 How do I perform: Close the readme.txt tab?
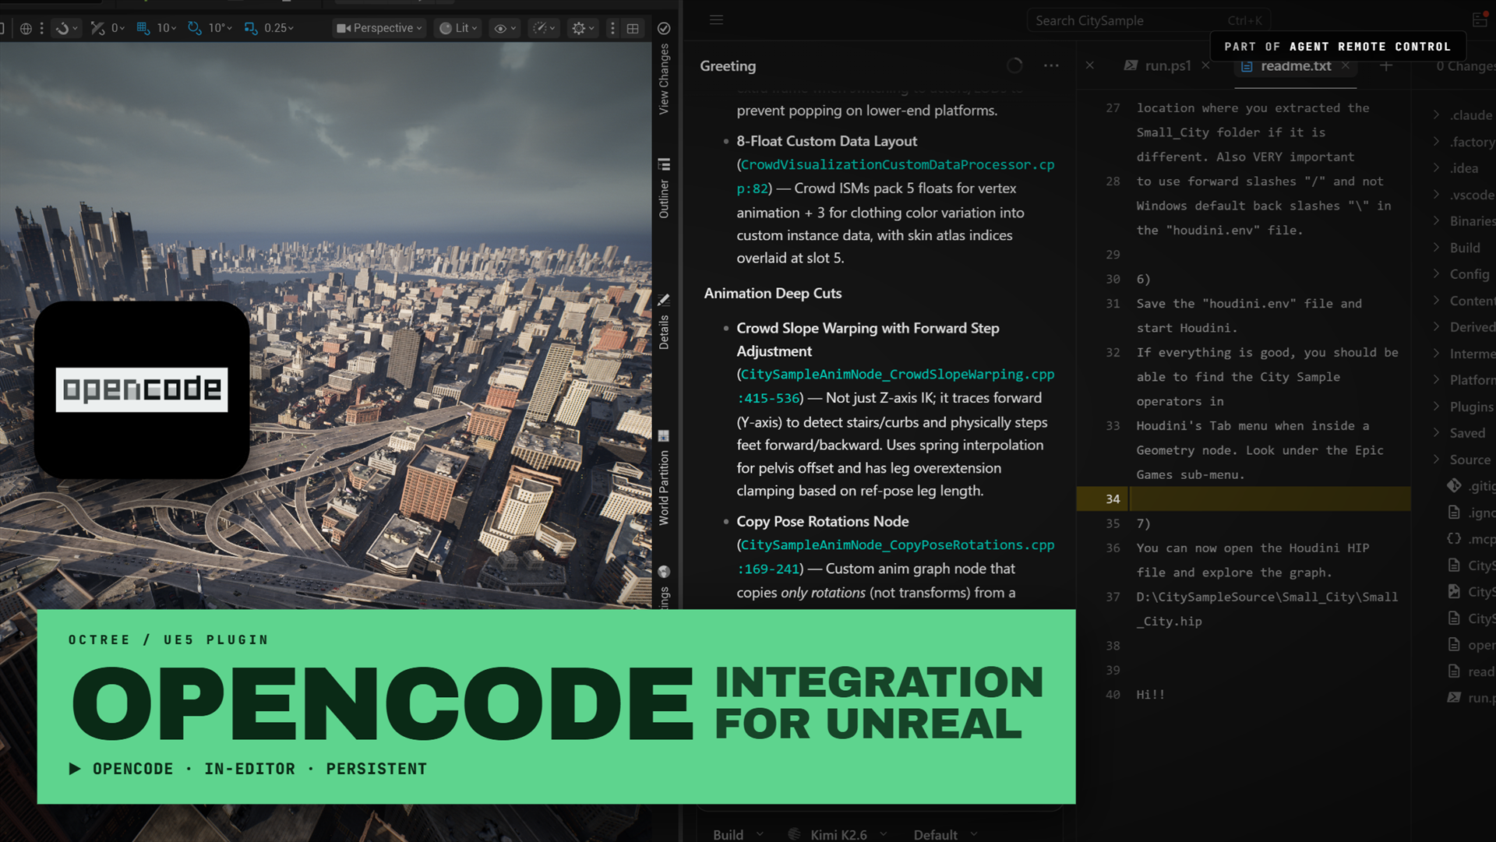(x=1346, y=65)
